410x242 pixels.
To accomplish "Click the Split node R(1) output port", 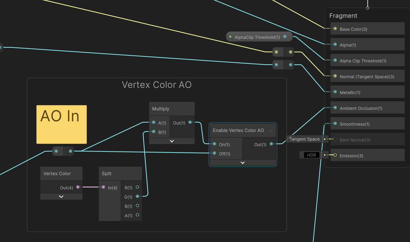I will pyautogui.click(x=137, y=187).
